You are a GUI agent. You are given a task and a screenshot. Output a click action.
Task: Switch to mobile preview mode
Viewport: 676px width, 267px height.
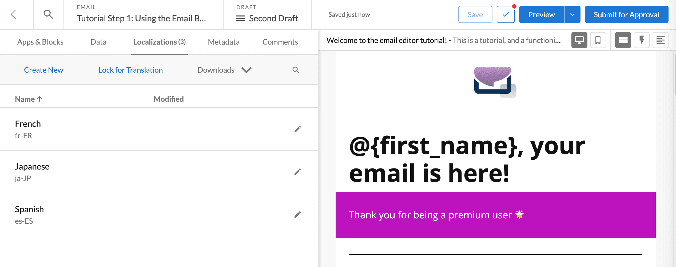click(x=598, y=40)
